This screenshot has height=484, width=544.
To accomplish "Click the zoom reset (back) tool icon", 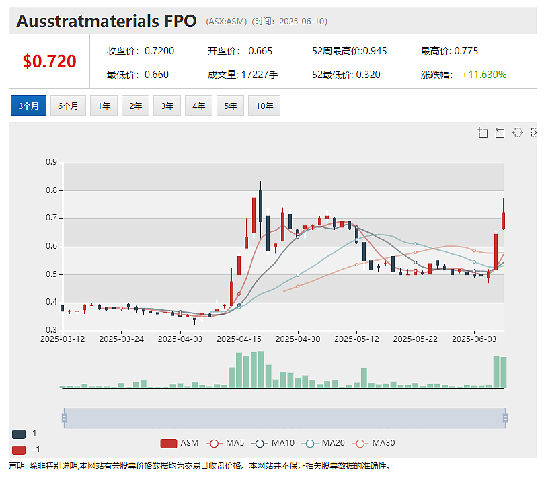I will pos(500,133).
